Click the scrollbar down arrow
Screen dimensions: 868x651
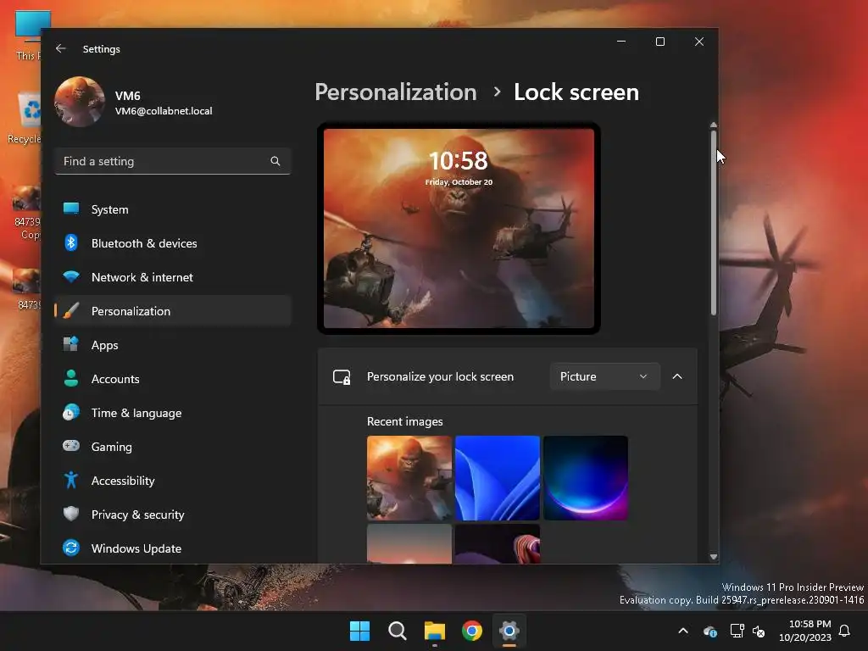tap(714, 557)
